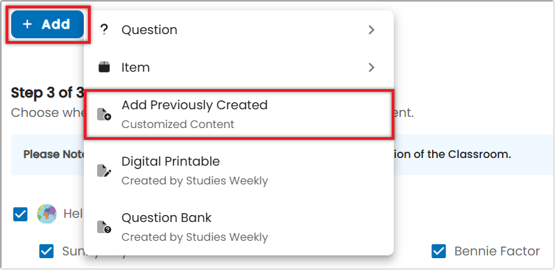The height and width of the screenshot is (270, 555).
Task: Click the file-question icon for Question Bank
Action: 104,227
